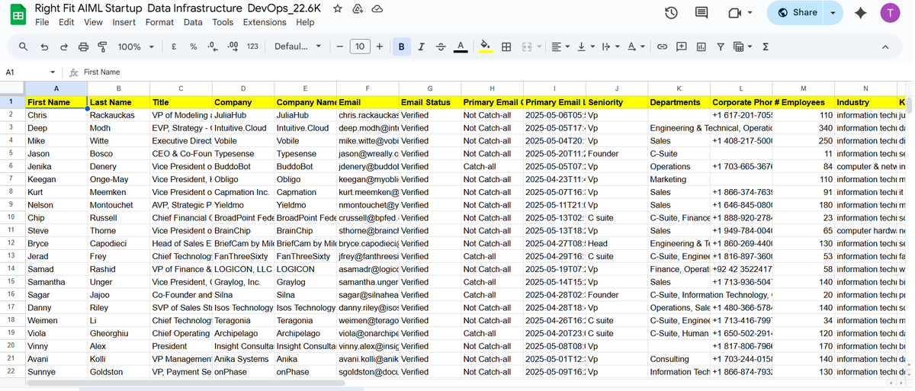The height and width of the screenshot is (391, 915).
Task: Check cloud save status icon
Action: [377, 8]
